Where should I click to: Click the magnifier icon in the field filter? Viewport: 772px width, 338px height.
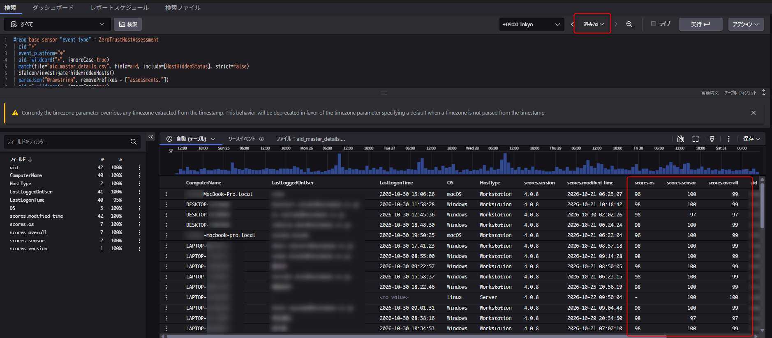tap(134, 142)
